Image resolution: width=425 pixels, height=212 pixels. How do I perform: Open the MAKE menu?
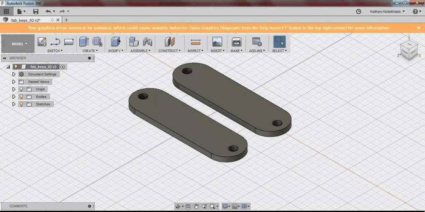[236, 51]
